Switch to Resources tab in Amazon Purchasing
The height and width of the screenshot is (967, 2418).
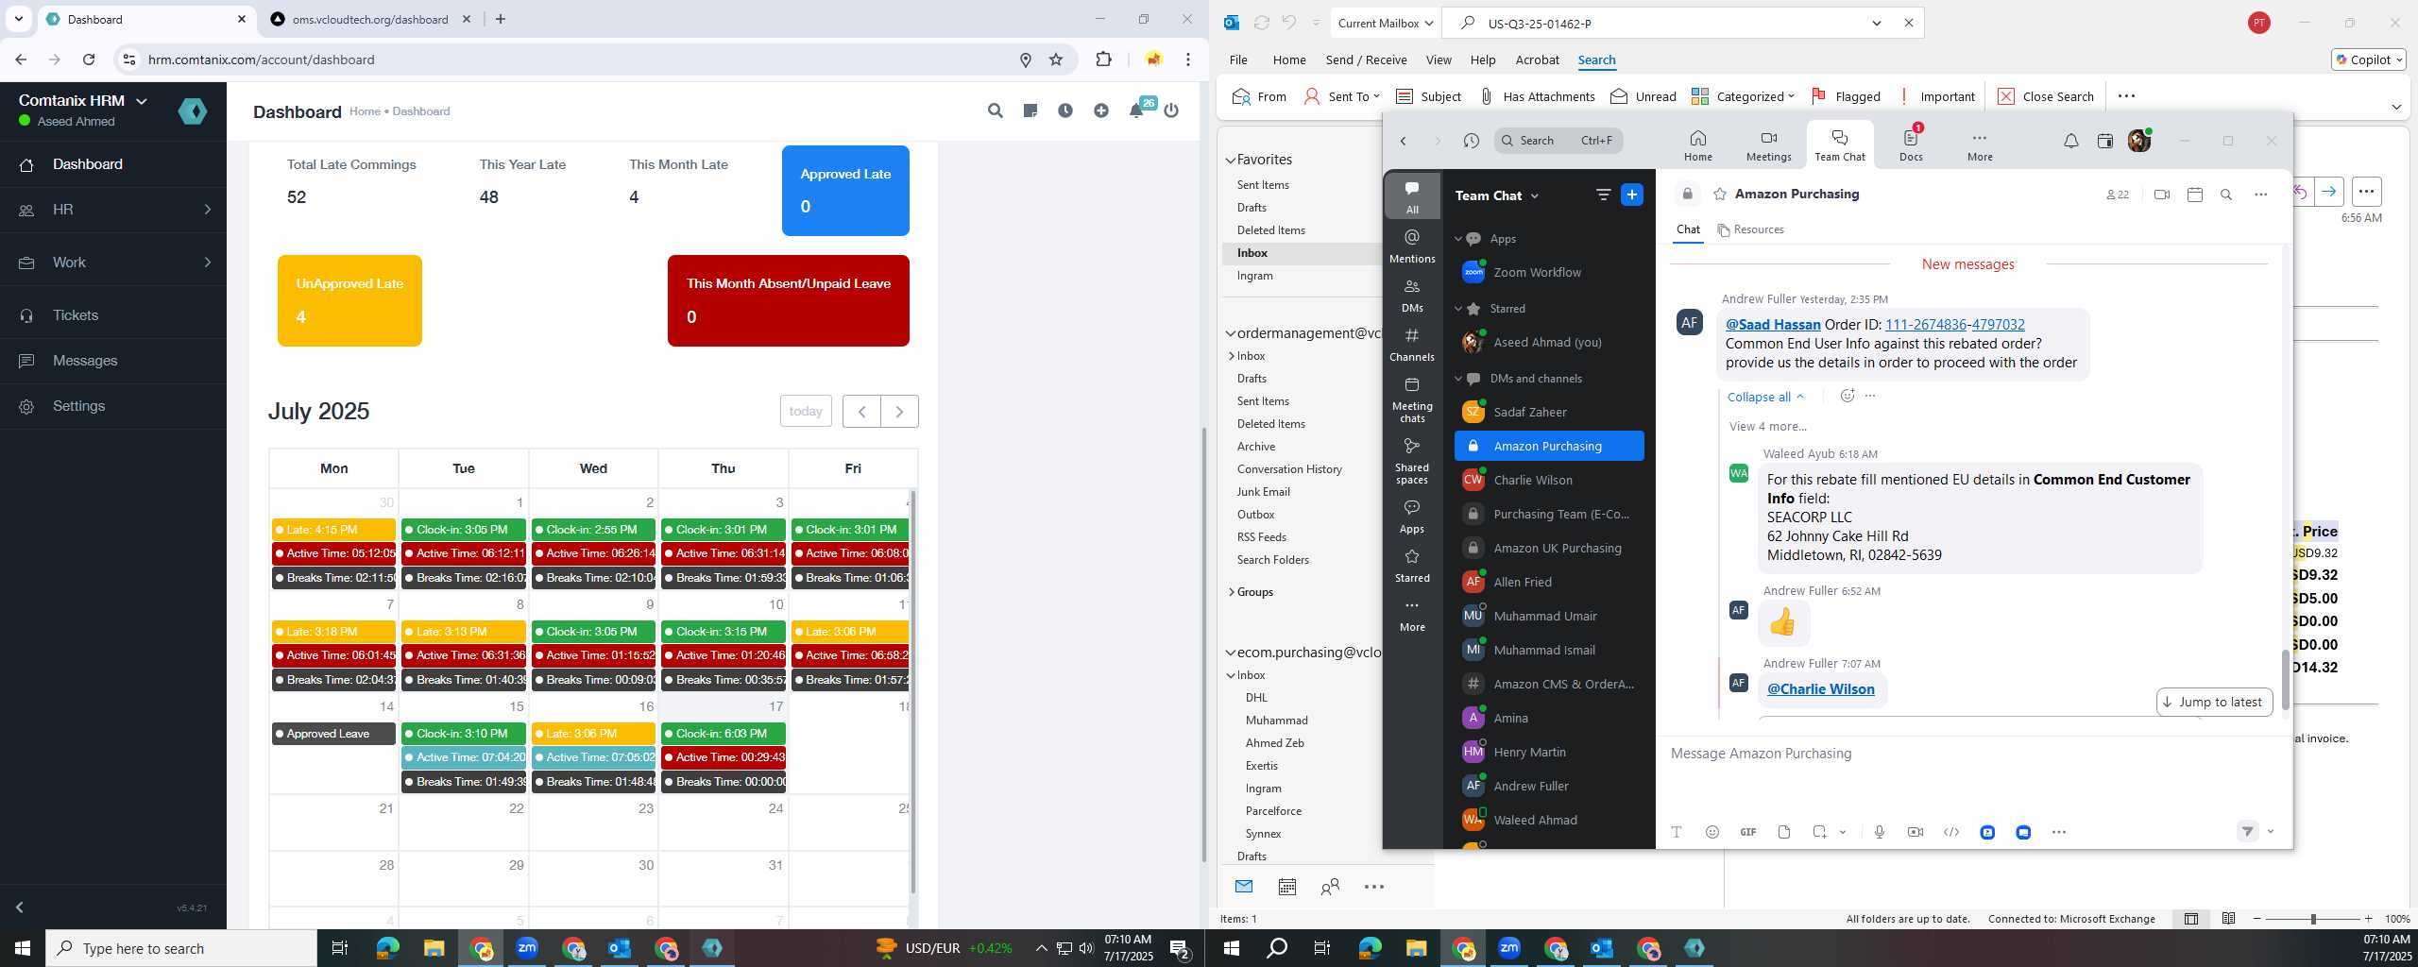coord(1750,229)
